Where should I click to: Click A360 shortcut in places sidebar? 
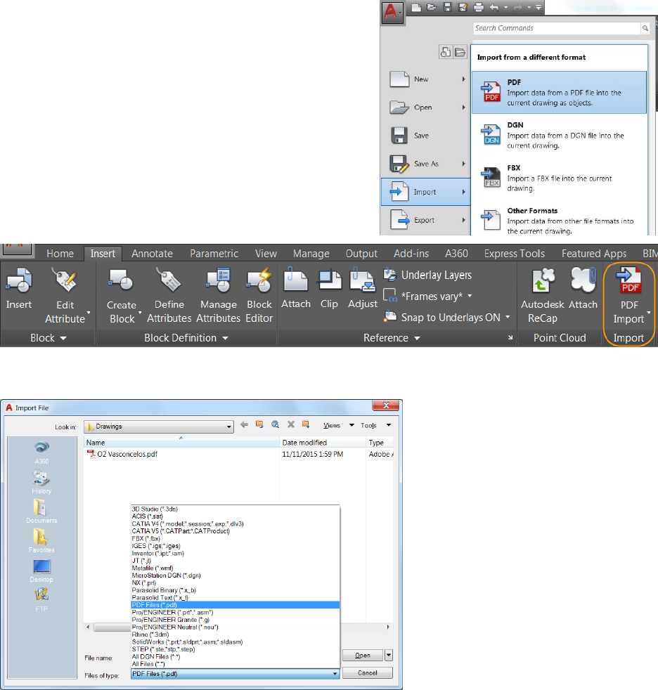point(41,453)
